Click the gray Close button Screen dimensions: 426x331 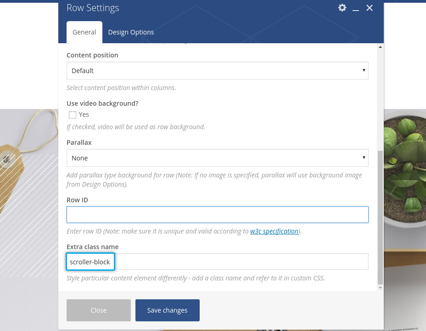(99, 310)
